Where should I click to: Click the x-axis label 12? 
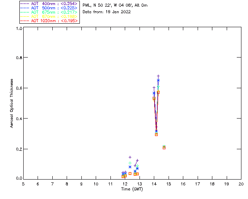[125, 184]
